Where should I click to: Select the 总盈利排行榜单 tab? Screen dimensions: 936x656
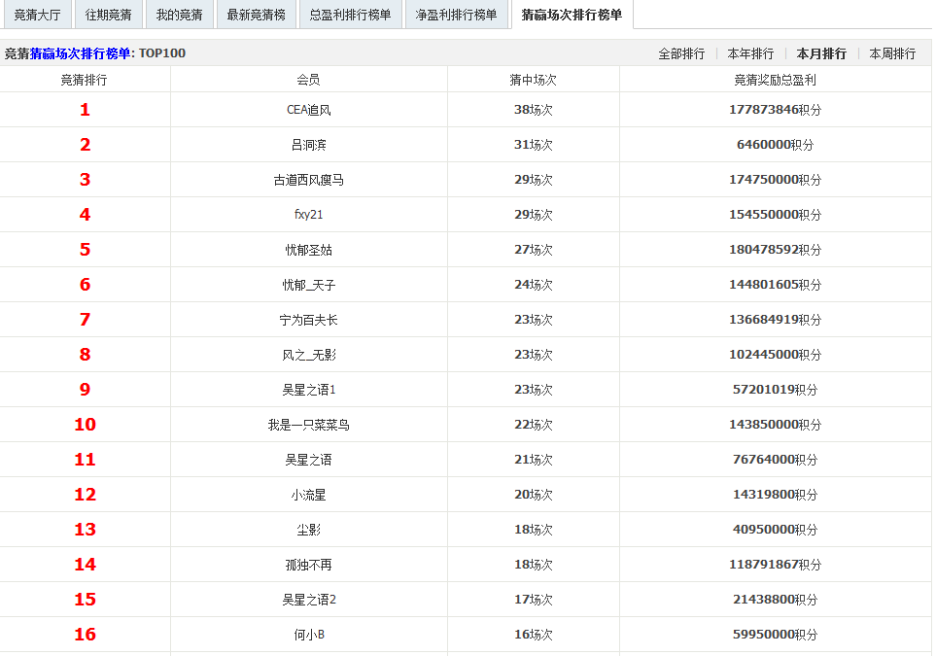pos(350,15)
